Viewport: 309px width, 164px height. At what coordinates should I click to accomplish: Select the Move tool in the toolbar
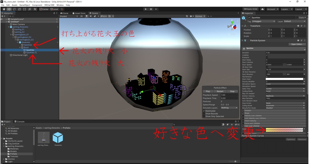9,9
